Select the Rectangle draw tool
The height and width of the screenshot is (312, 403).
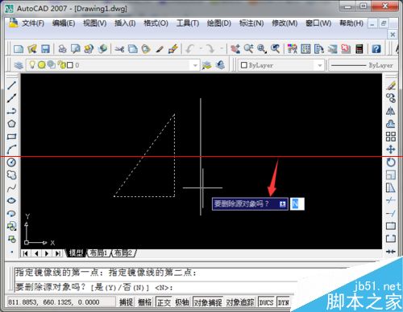click(x=11, y=137)
